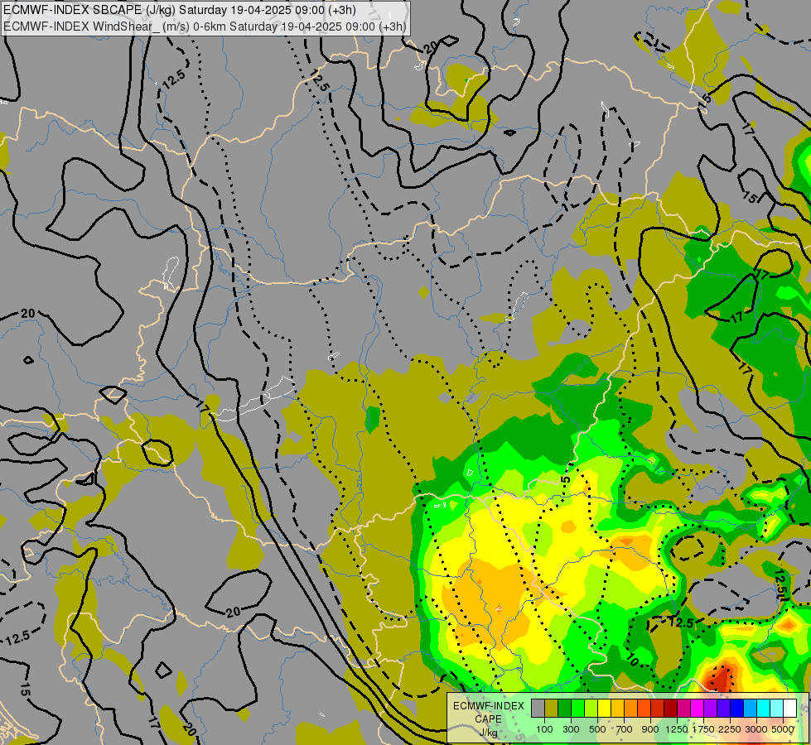811x745 pixels.
Task: Select the bright green legend swatch
Action: coord(577,709)
